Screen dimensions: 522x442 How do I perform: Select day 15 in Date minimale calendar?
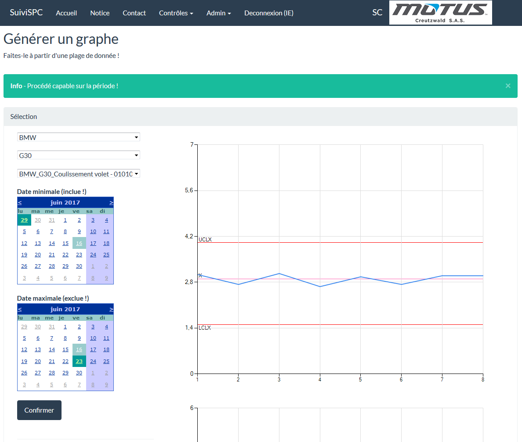click(x=65, y=244)
